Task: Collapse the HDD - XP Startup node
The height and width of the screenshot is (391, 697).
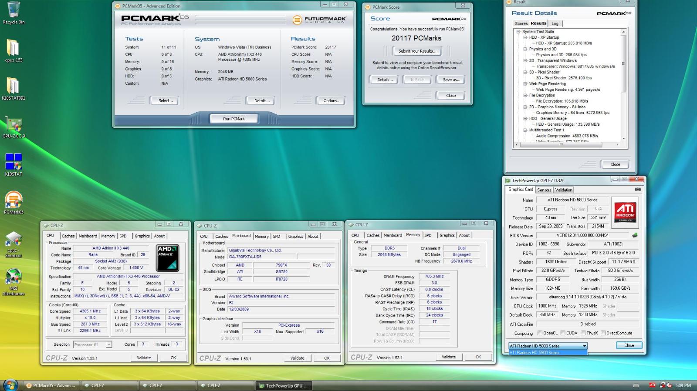Action: coord(525,37)
